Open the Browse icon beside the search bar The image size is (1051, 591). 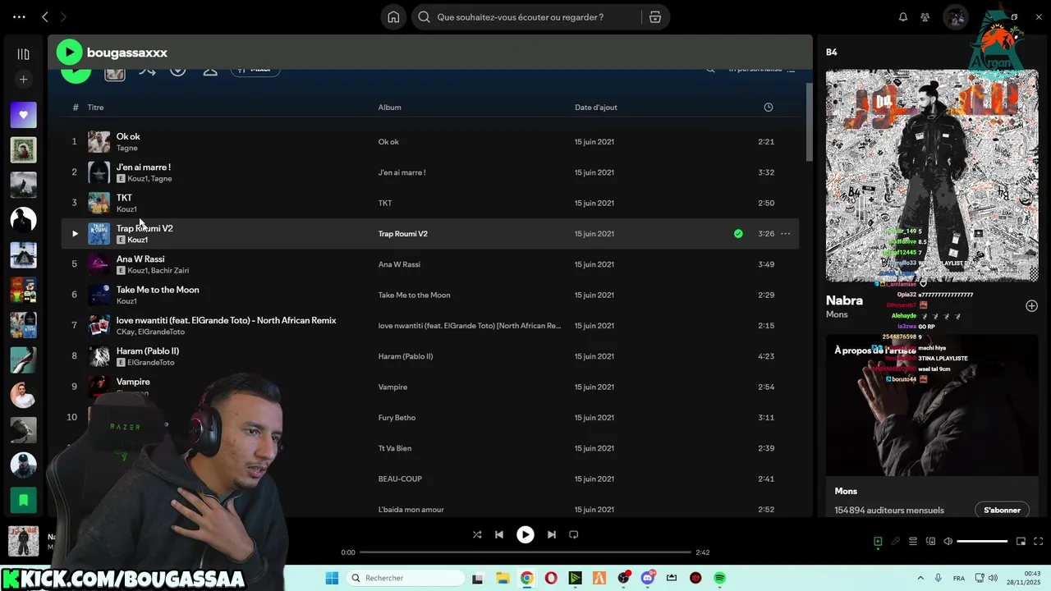pyautogui.click(x=654, y=17)
